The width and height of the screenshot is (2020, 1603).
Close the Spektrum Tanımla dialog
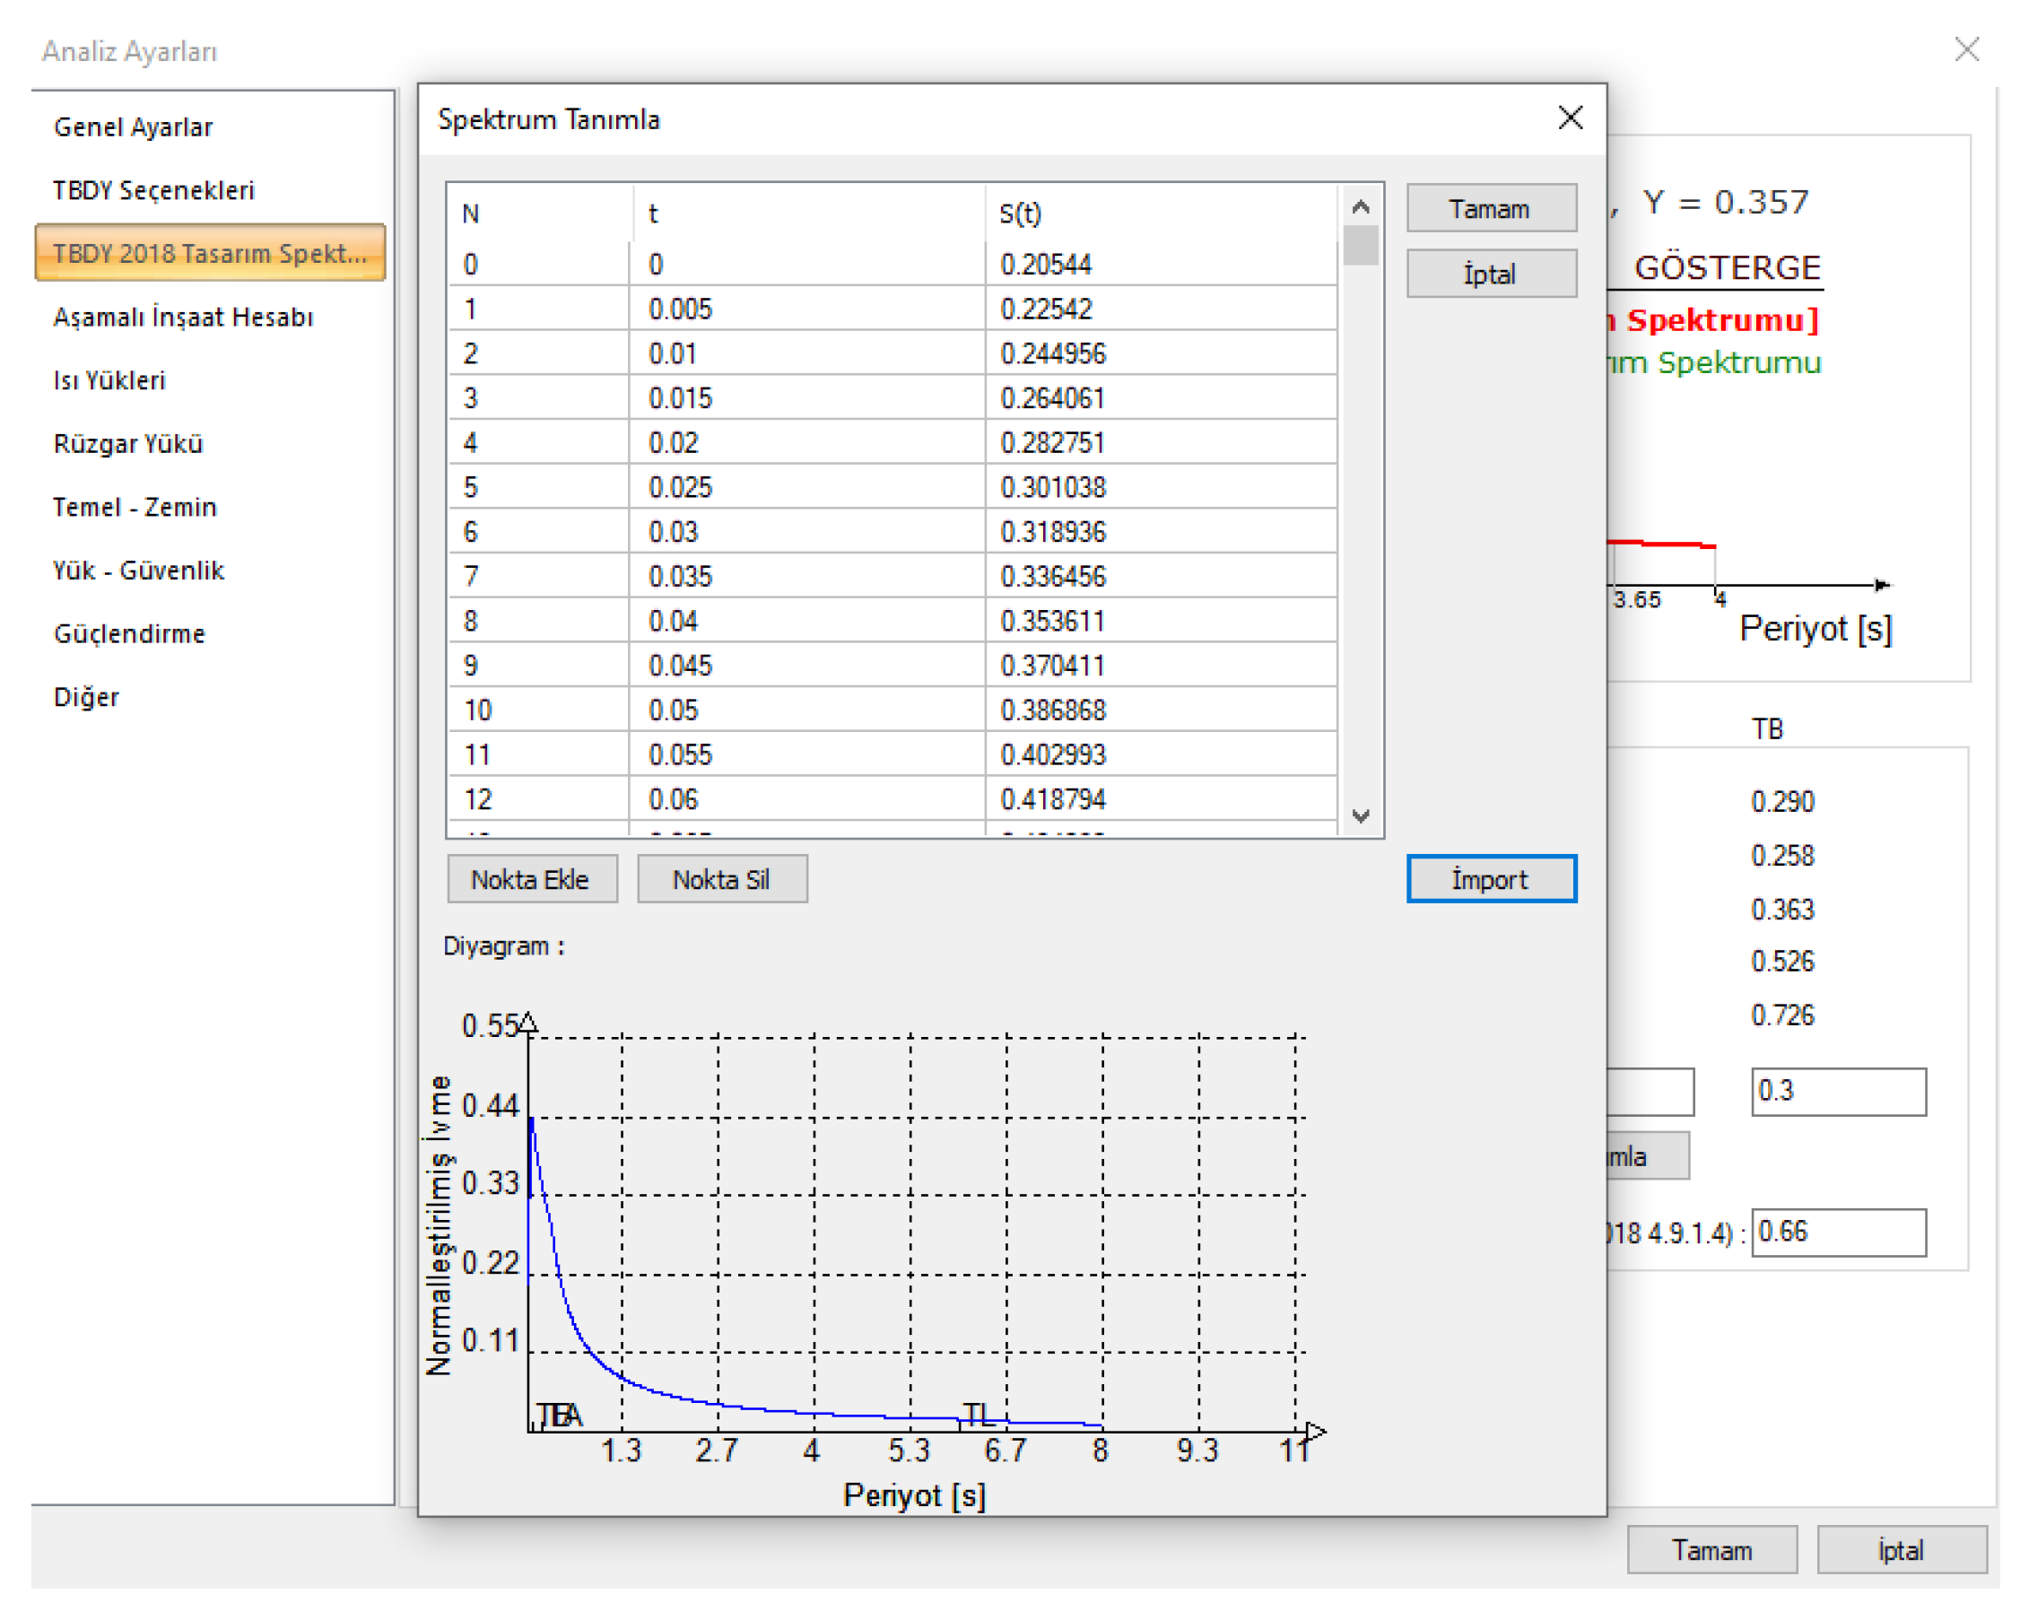(1571, 118)
